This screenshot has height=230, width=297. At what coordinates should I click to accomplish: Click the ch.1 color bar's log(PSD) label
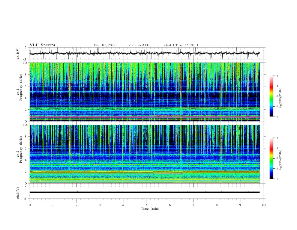pos(281,98)
